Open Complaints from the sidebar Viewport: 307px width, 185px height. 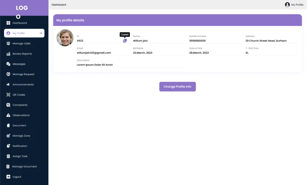pos(20,105)
